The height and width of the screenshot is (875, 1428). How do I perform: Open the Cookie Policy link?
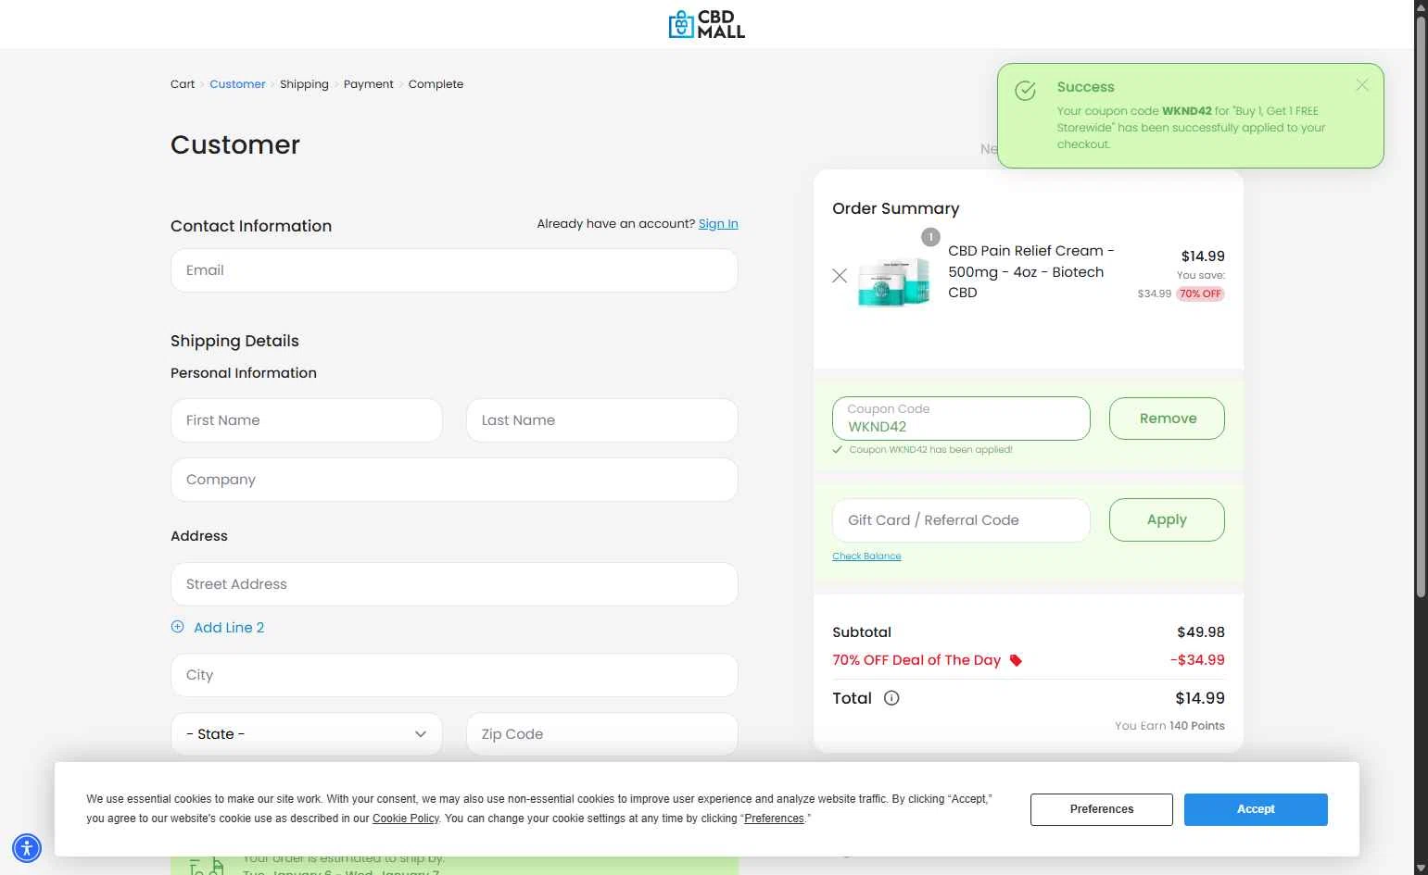[406, 819]
